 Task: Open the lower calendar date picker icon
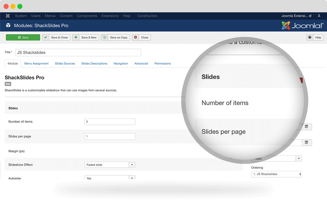[x=307, y=143]
